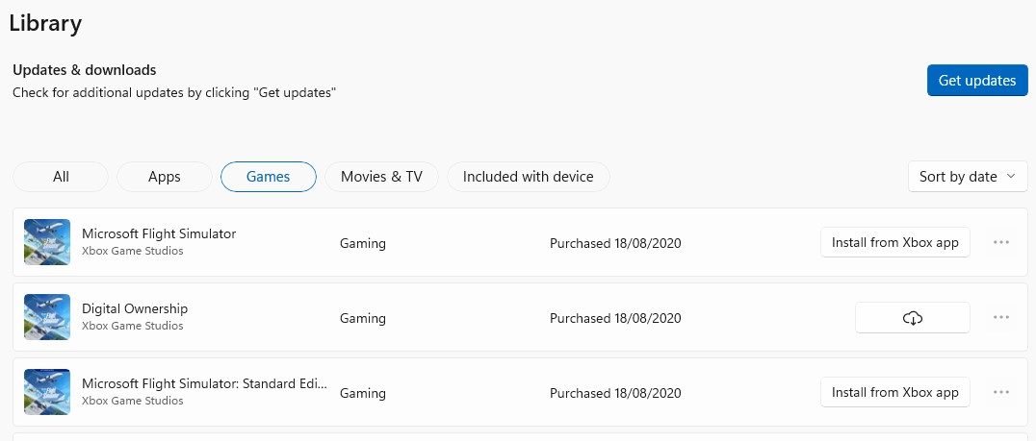Click the cloud download icon for Digital Ownership
The height and width of the screenshot is (441, 1036).
913,318
